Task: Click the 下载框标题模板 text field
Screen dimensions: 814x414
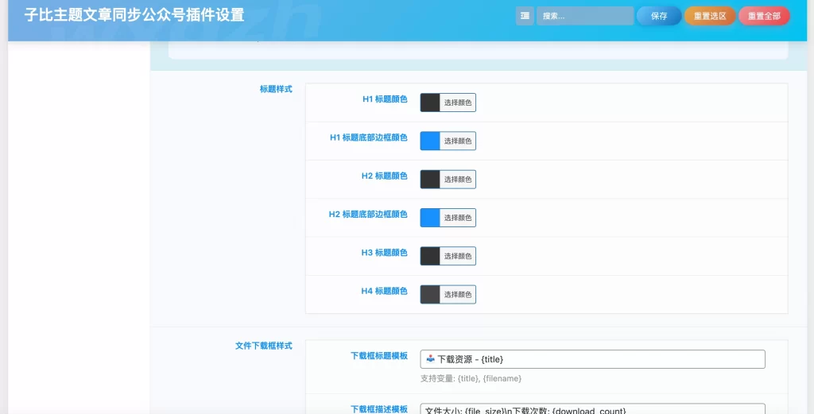Action: click(592, 359)
